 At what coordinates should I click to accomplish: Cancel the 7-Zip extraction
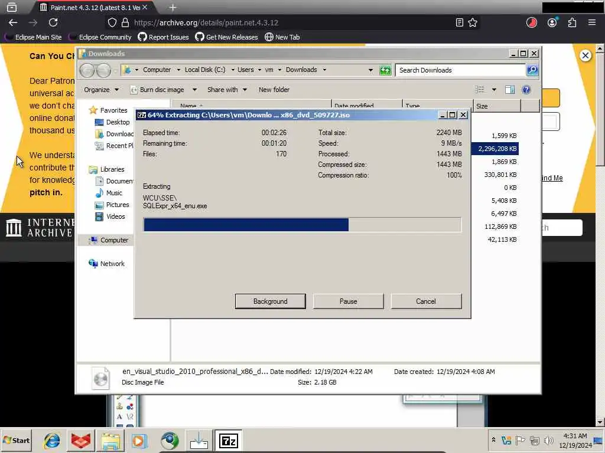pyautogui.click(x=426, y=301)
